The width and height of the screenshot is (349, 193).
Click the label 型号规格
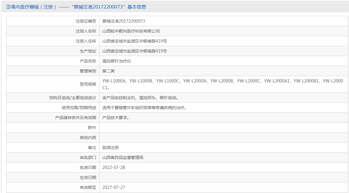pyautogui.click(x=88, y=84)
